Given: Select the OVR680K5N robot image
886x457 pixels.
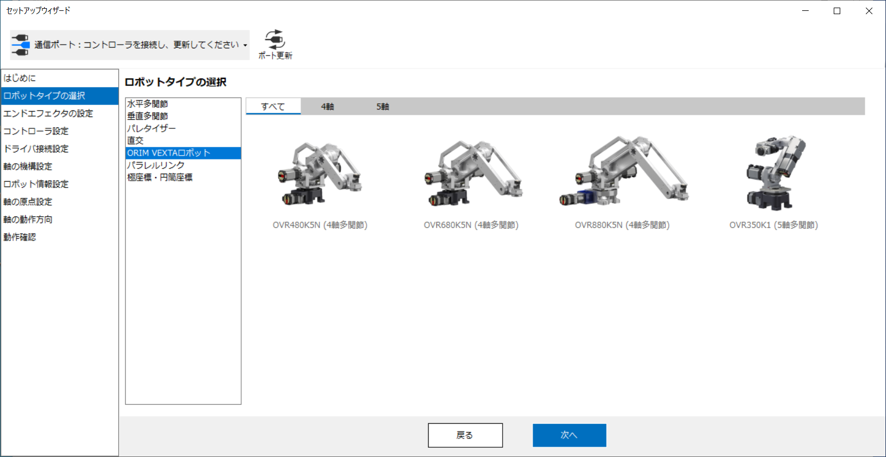Looking at the screenshot, I should click(471, 174).
